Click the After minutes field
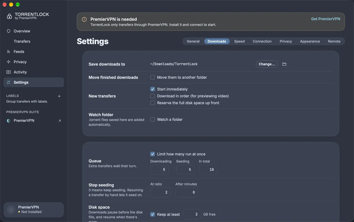Screen dimensions: 354x222 (187, 192)
